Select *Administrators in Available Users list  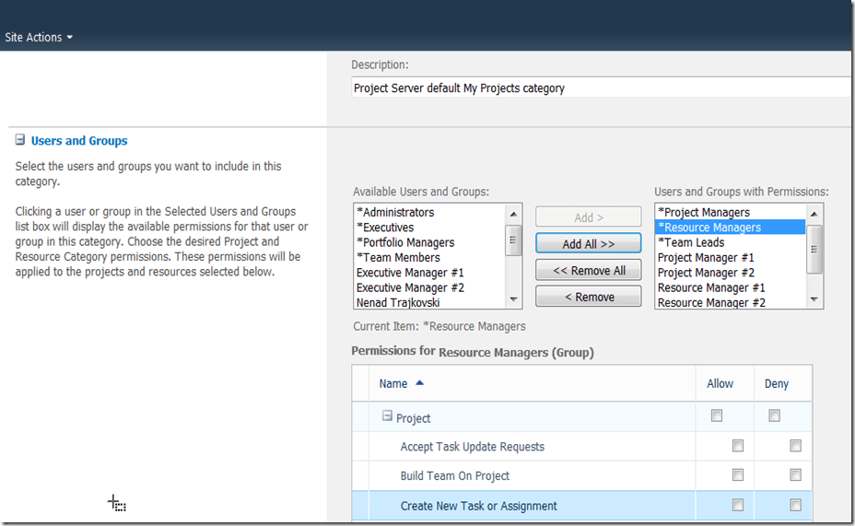(x=395, y=213)
